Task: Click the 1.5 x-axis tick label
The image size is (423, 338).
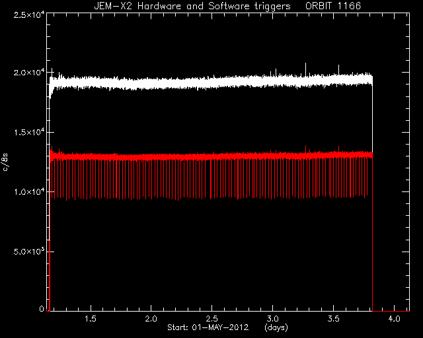Action: tap(91, 319)
